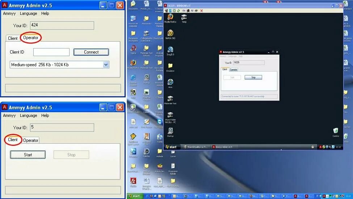Click the Connect button

coord(91,52)
